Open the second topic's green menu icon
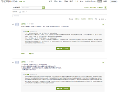The height and width of the screenshot is (92, 118). (x=103, y=62)
